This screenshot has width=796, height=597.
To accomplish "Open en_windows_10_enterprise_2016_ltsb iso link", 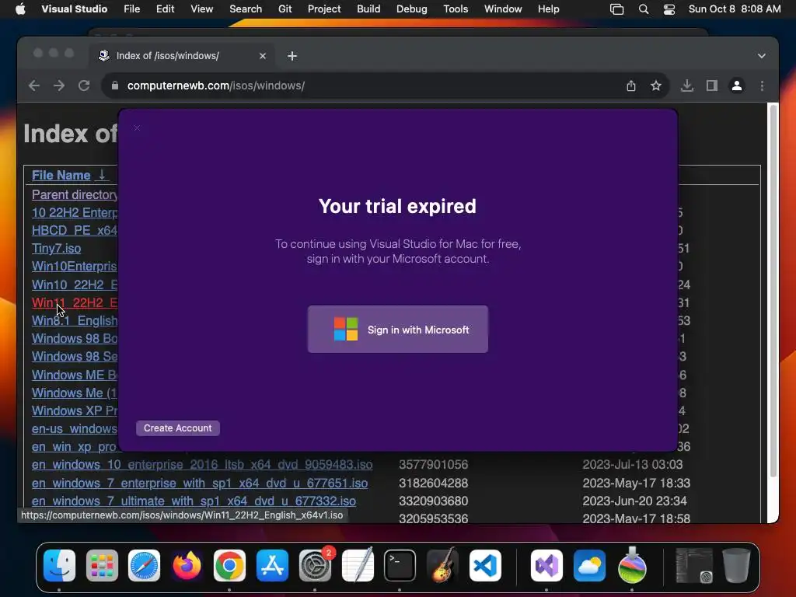I will click(x=202, y=465).
